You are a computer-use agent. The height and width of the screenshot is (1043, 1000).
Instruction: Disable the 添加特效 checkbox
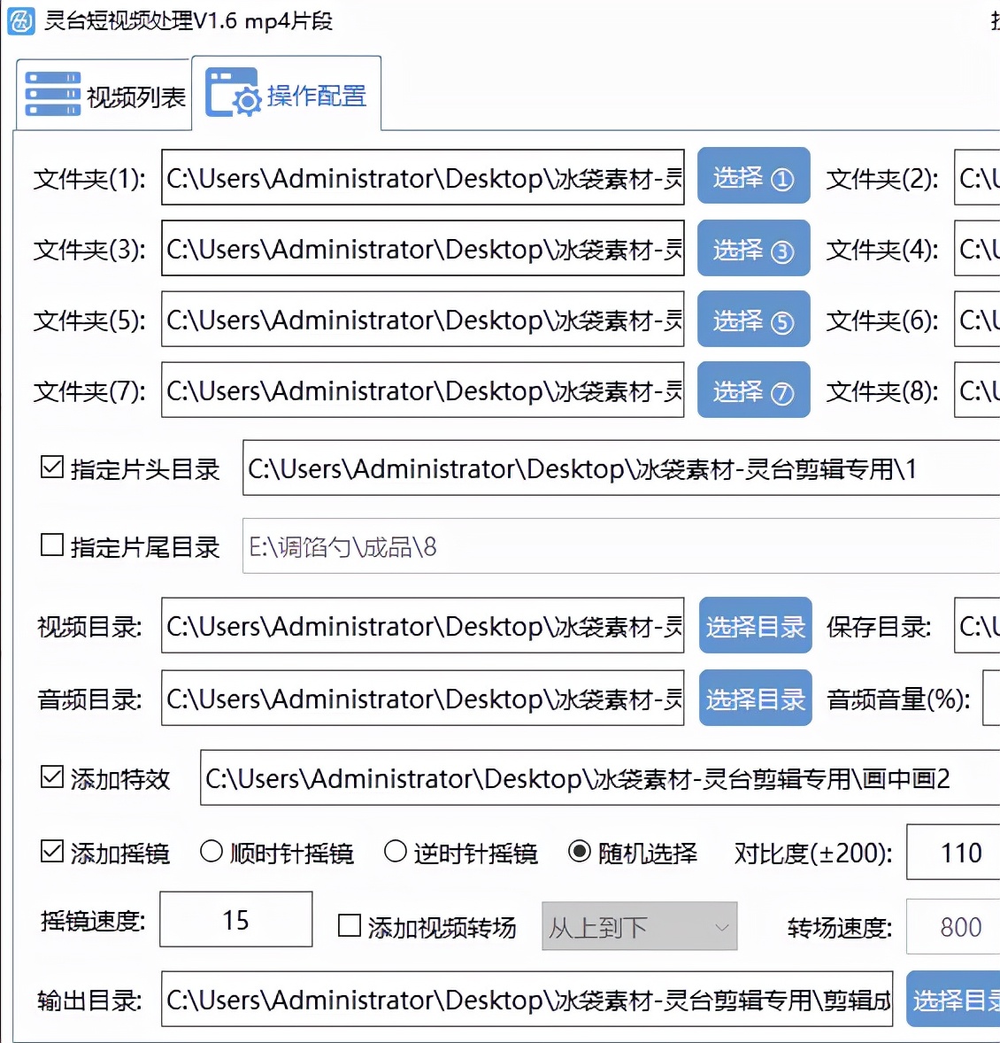coord(50,778)
